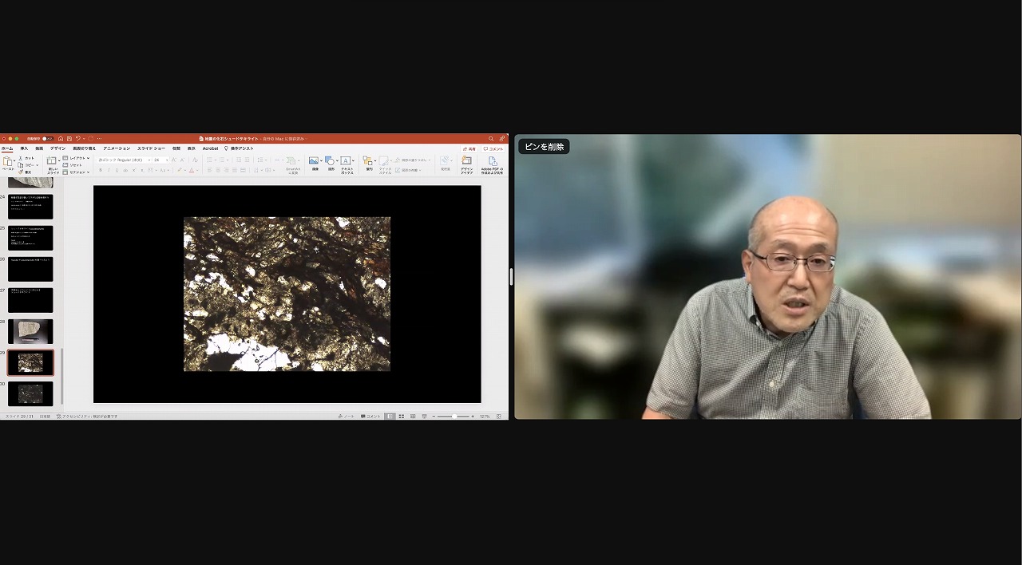Click the Cut scissors icon
The width and height of the screenshot is (1022, 565).
pos(21,158)
